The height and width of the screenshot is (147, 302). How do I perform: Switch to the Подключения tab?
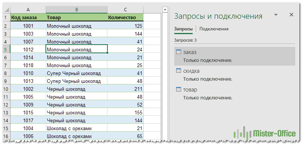tap(214, 29)
